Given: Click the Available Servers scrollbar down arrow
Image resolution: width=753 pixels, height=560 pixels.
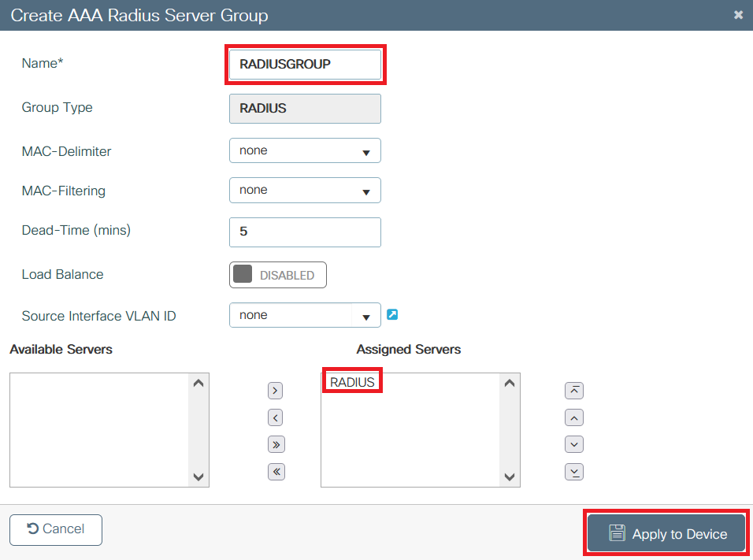Looking at the screenshot, I should click(199, 477).
